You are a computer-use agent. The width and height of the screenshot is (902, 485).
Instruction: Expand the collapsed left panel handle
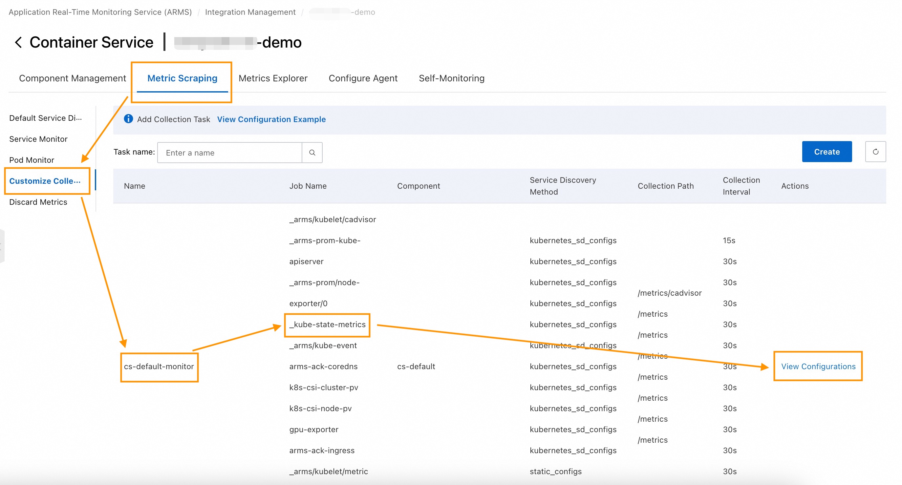[2, 246]
